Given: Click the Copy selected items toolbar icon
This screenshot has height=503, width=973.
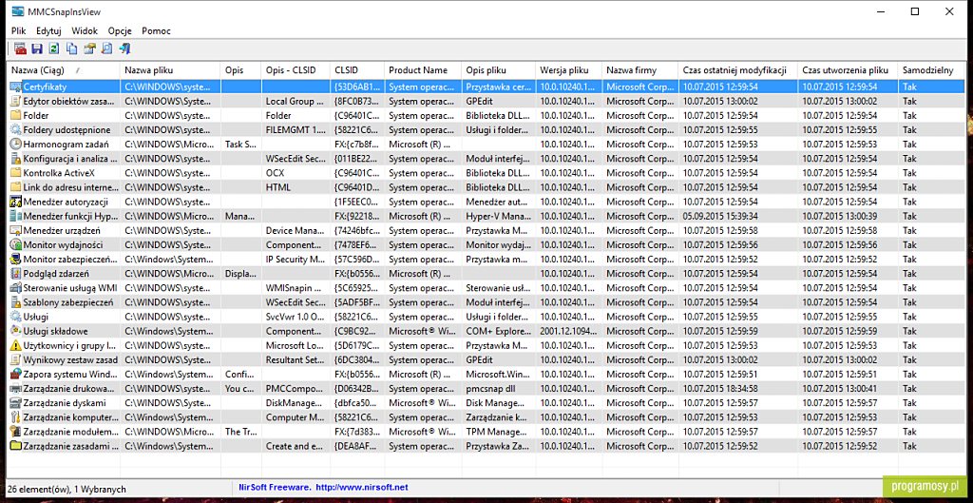Looking at the screenshot, I should click(x=72, y=49).
